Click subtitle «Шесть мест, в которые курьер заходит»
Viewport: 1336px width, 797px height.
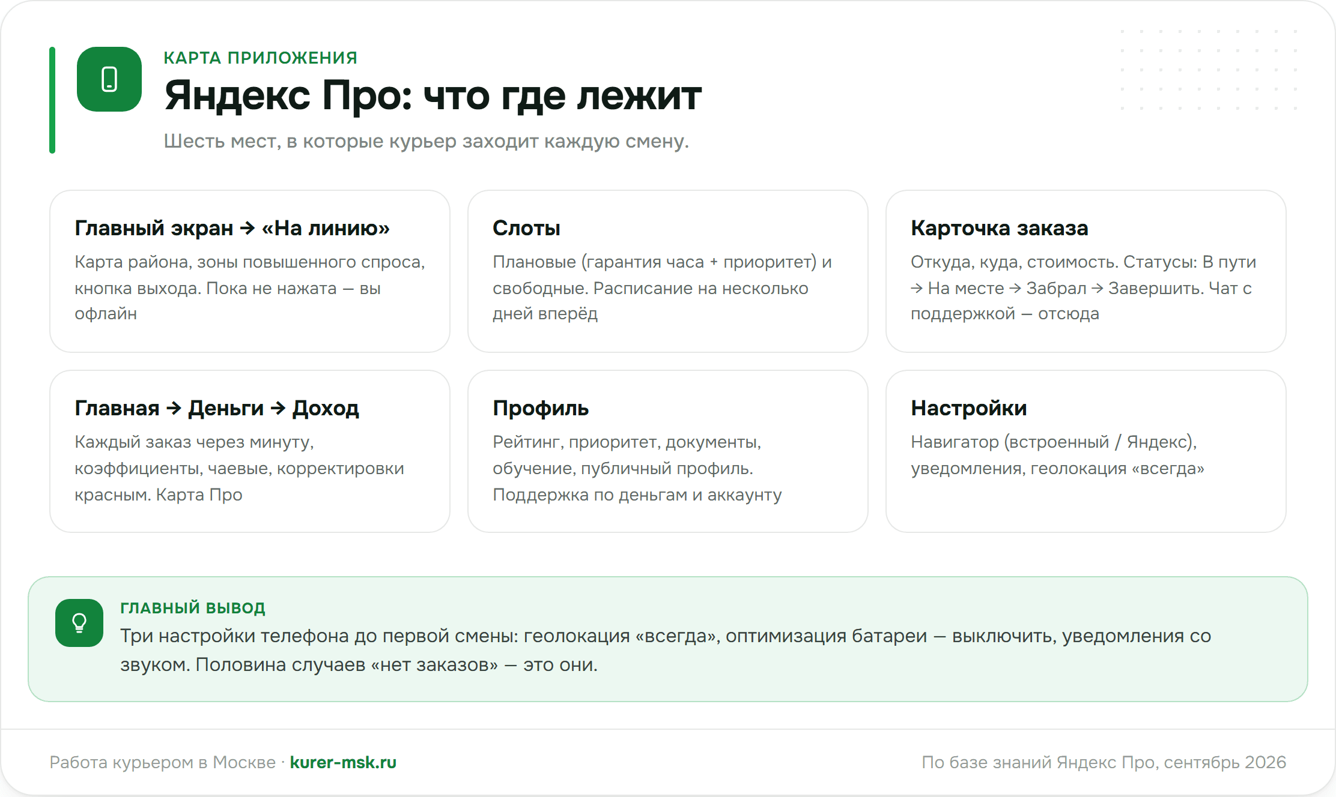click(427, 141)
